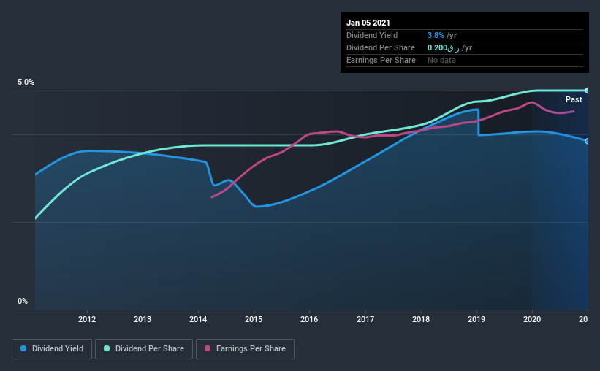The width and height of the screenshot is (600, 371).
Task: Toggle the Dividend Per Share legend button
Action: click(144, 349)
